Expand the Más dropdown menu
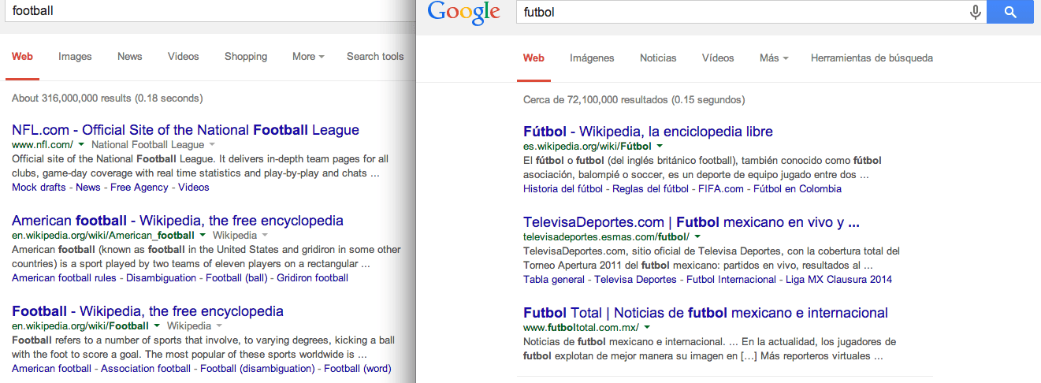Viewport: 1041px width, 383px height. (774, 58)
